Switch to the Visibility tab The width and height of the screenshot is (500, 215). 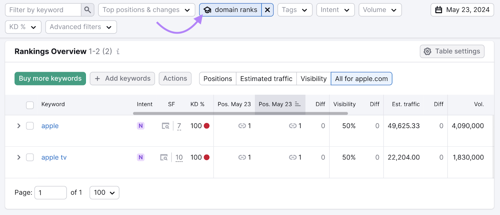(313, 79)
